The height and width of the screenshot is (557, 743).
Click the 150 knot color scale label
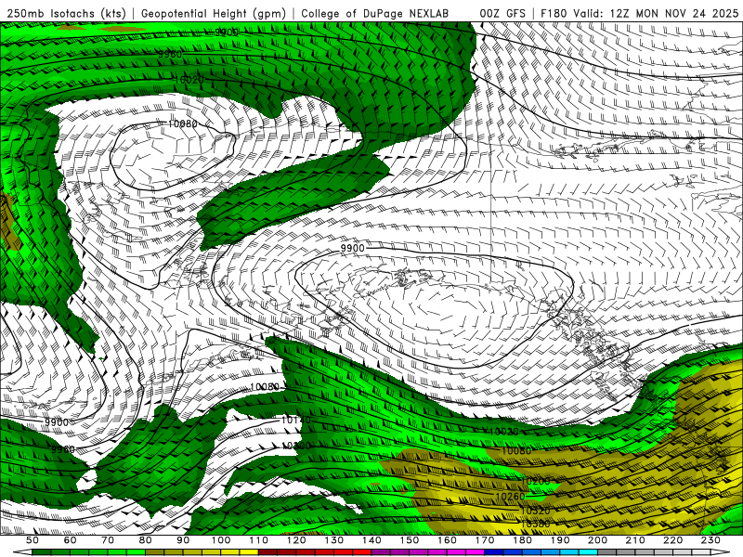409,540
